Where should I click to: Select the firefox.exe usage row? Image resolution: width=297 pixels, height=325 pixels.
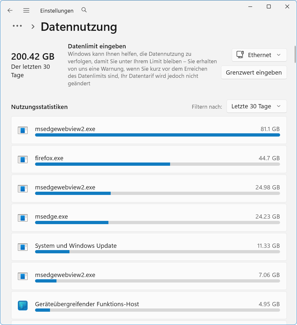pos(149,159)
